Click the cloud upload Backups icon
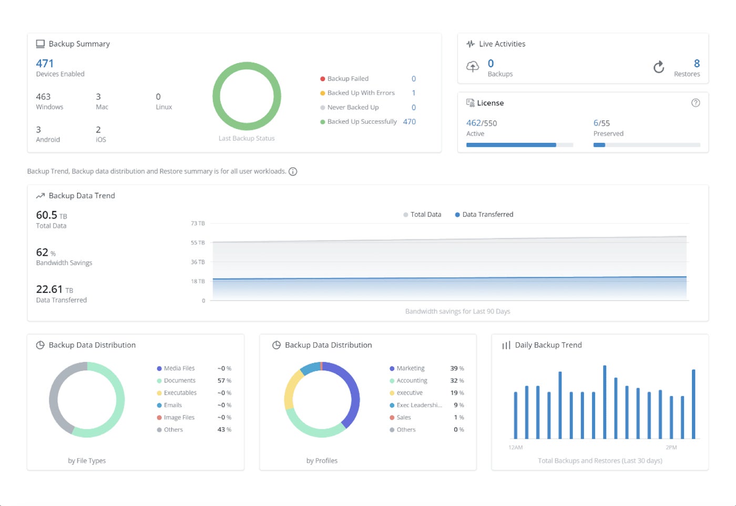The image size is (736, 506). click(x=473, y=67)
